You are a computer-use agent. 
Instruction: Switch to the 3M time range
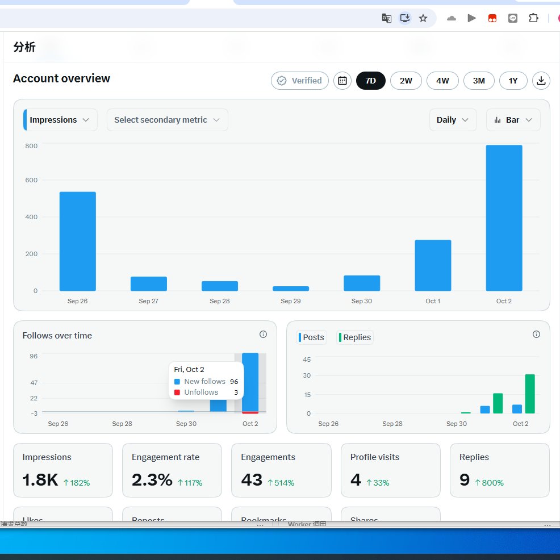[479, 81]
